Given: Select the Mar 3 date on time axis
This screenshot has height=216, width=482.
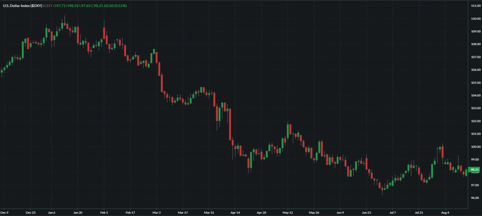Looking at the screenshot, I should pos(156,213).
